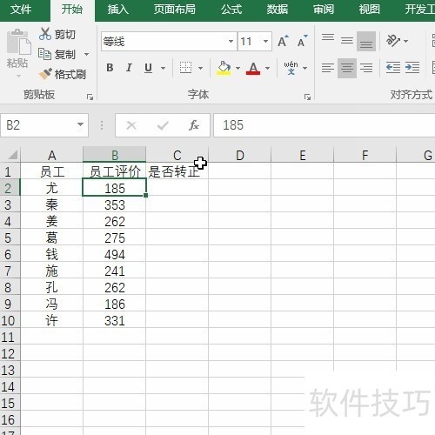This screenshot has height=435, width=435.
Task: Select cell with value 494
Action: [x=115, y=254]
